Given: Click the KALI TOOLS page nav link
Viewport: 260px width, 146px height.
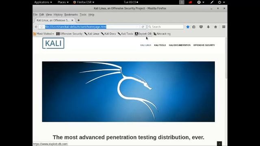Looking at the screenshot, I should [x=160, y=45].
